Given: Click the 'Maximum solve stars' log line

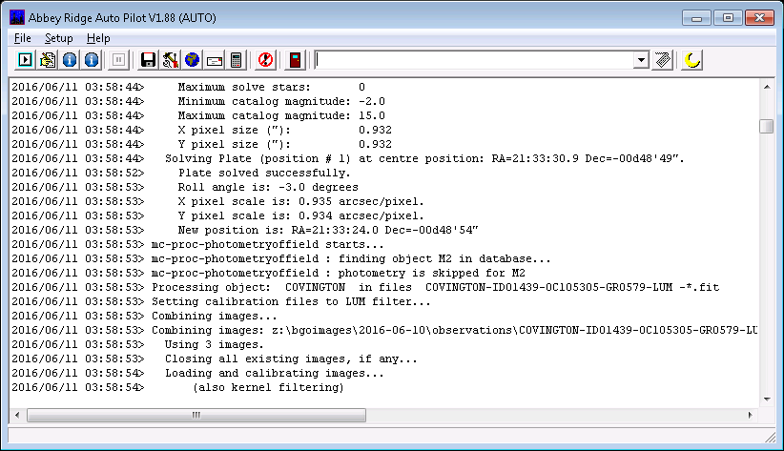Looking at the screenshot, I should point(188,88).
